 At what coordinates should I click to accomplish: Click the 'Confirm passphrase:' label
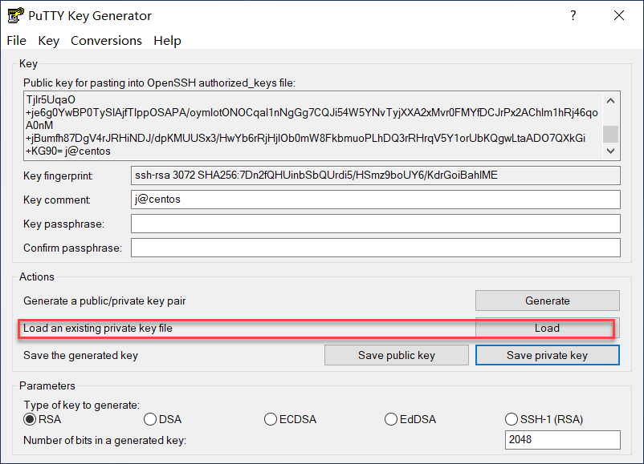(73, 248)
